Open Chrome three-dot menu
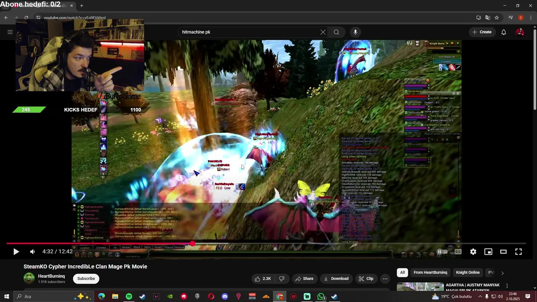 (x=530, y=18)
